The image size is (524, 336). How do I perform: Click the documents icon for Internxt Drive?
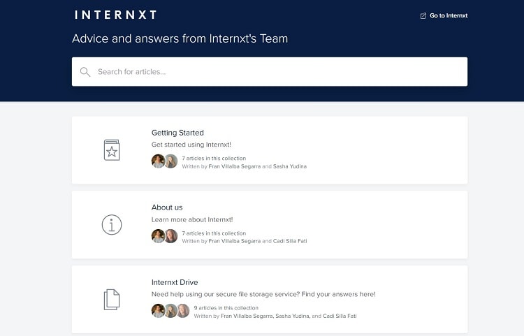pos(112,300)
